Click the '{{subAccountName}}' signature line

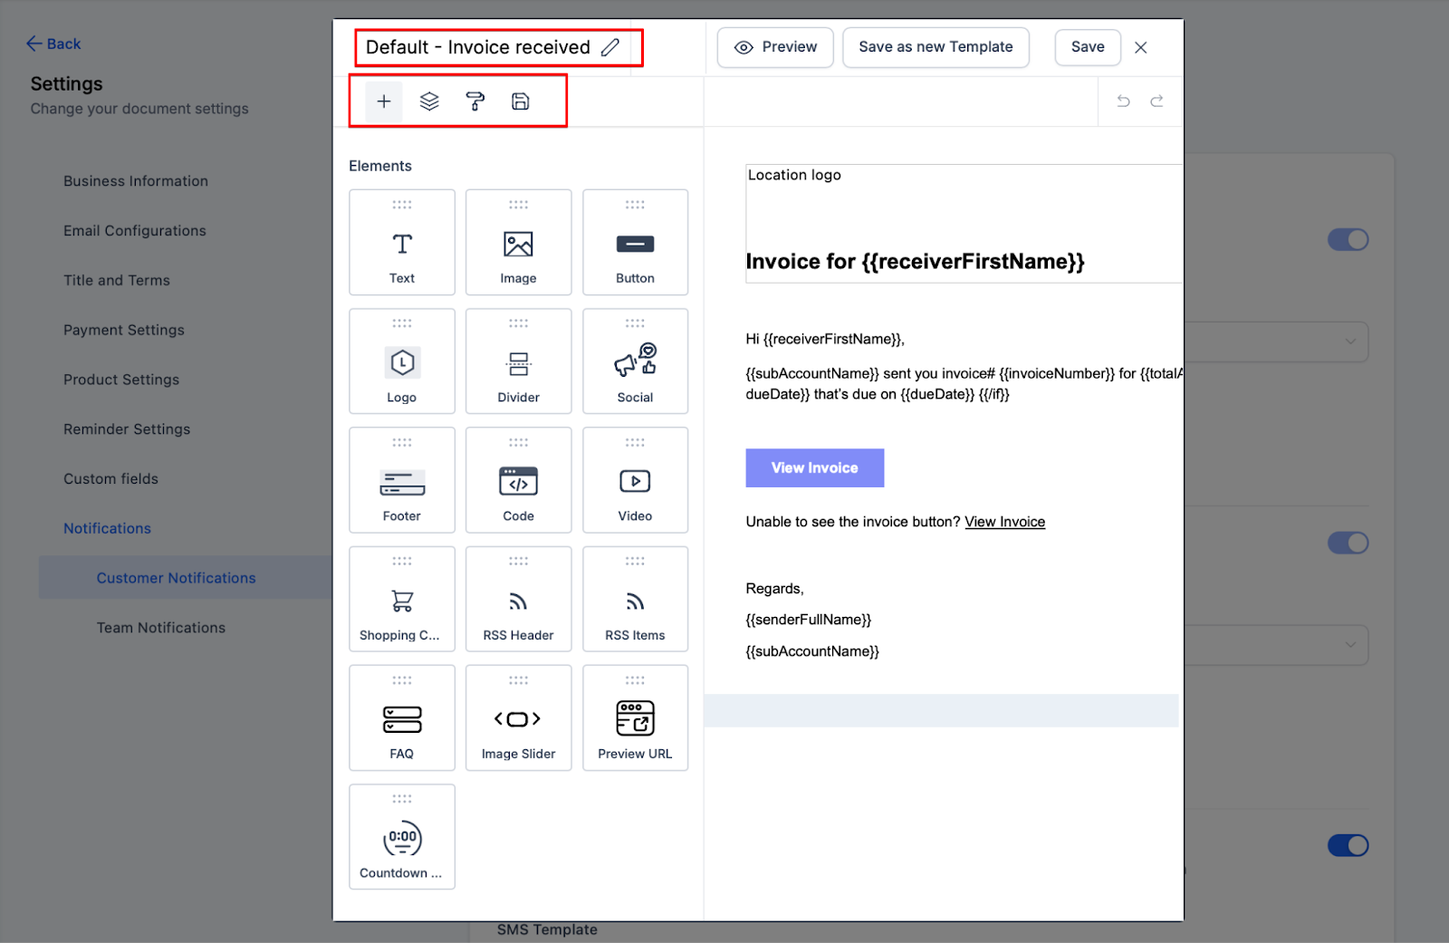coord(812,651)
